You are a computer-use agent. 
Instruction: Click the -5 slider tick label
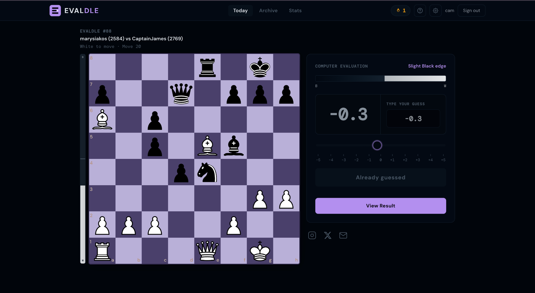point(318,160)
